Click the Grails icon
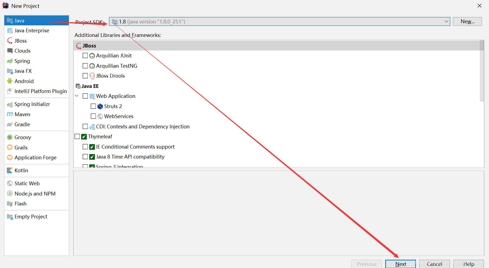 (10, 147)
